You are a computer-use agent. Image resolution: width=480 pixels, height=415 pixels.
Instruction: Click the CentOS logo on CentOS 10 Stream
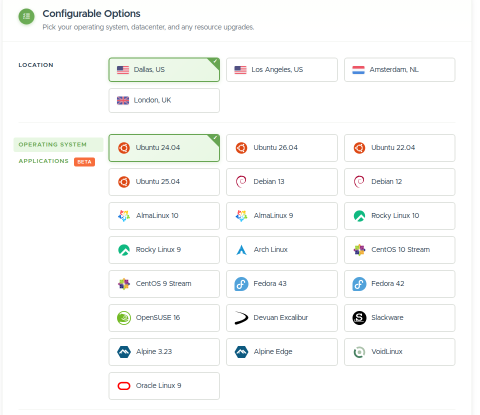(359, 249)
